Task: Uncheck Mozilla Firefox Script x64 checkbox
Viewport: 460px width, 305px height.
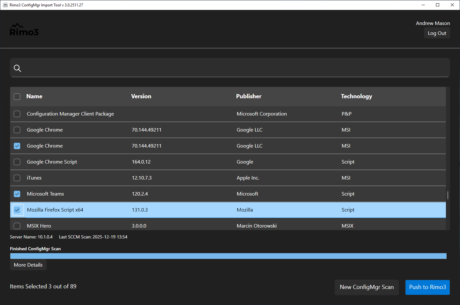Action: click(x=17, y=210)
